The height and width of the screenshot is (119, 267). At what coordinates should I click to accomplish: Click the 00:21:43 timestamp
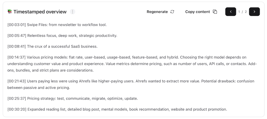[17, 81]
